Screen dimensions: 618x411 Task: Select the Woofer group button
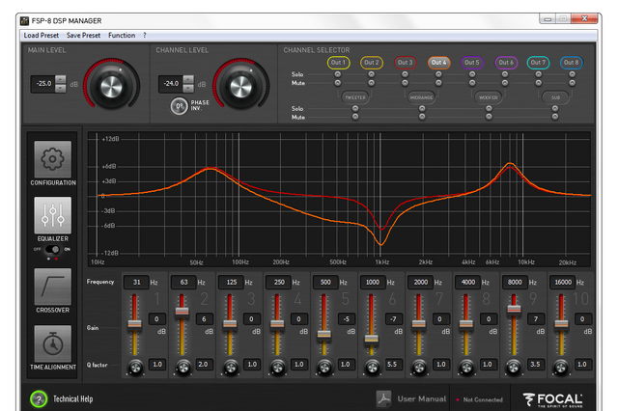(489, 97)
